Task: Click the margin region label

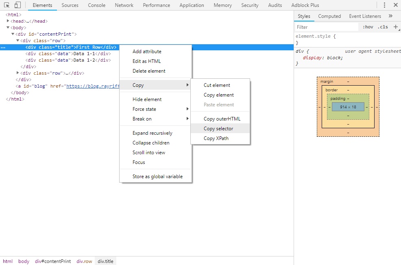Action: 327,82
